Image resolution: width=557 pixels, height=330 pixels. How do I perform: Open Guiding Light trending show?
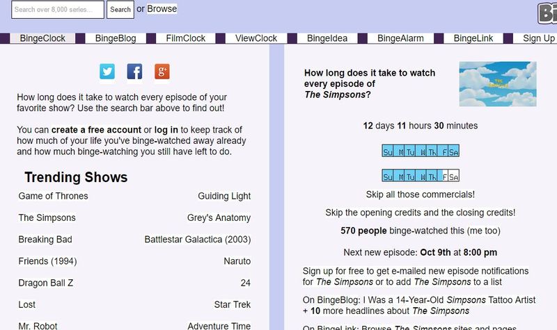[x=224, y=196]
